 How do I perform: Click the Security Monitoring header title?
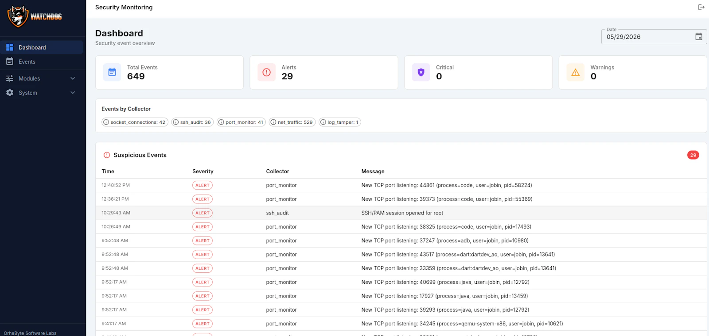tap(124, 8)
